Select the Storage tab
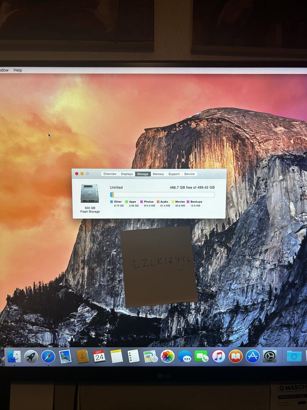Image resolution: width=307 pixels, height=410 pixels. click(143, 174)
